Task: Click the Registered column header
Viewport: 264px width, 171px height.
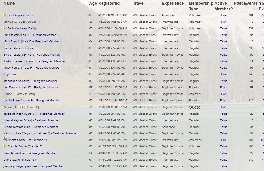Action: 109,3
